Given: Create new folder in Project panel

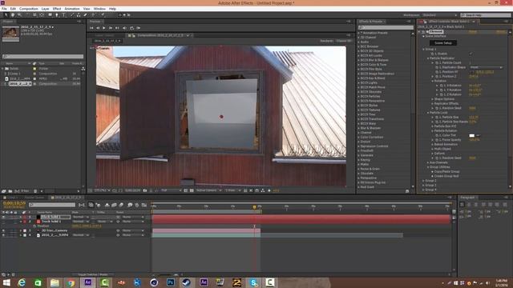Looking at the screenshot, I should [x=10, y=191].
